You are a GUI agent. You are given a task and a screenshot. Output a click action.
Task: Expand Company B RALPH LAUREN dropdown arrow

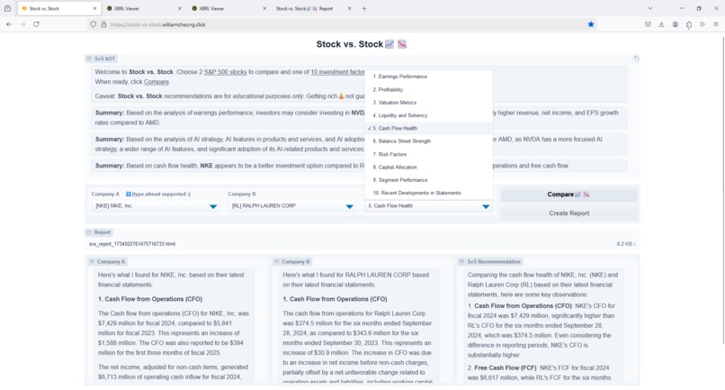click(350, 206)
